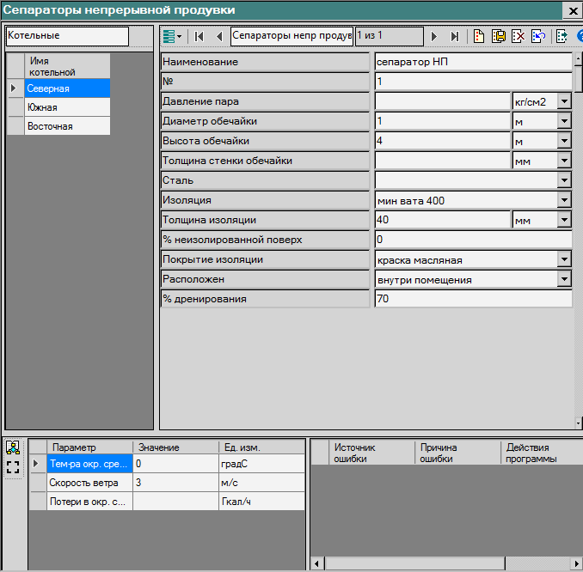
Task: Expand the Сталь dropdown
Action: pos(564,180)
